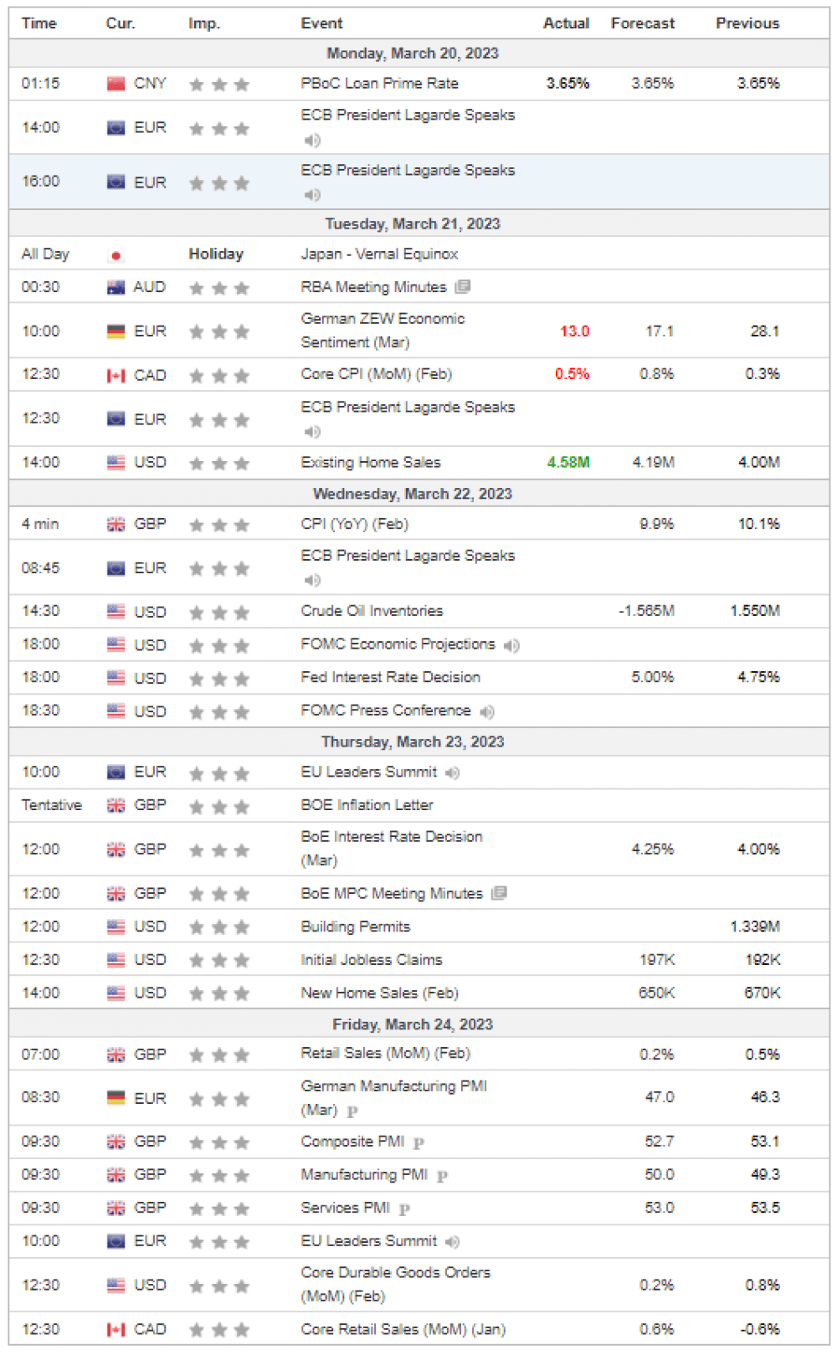The image size is (837, 1355).
Task: Click the Wednesday, March 22, 2023 date header
Action: 413,494
